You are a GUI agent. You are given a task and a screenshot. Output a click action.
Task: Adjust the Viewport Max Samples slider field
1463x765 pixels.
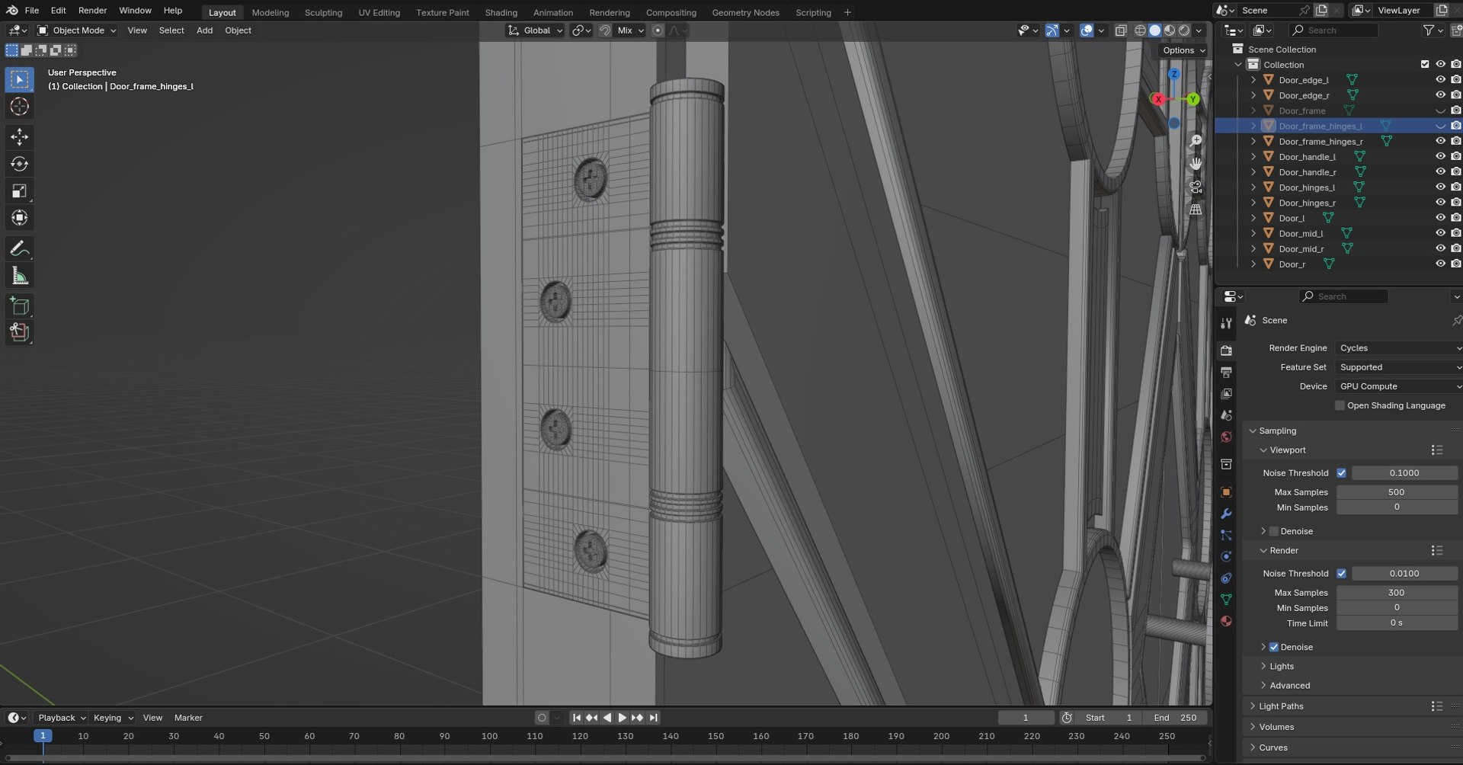[x=1396, y=492]
